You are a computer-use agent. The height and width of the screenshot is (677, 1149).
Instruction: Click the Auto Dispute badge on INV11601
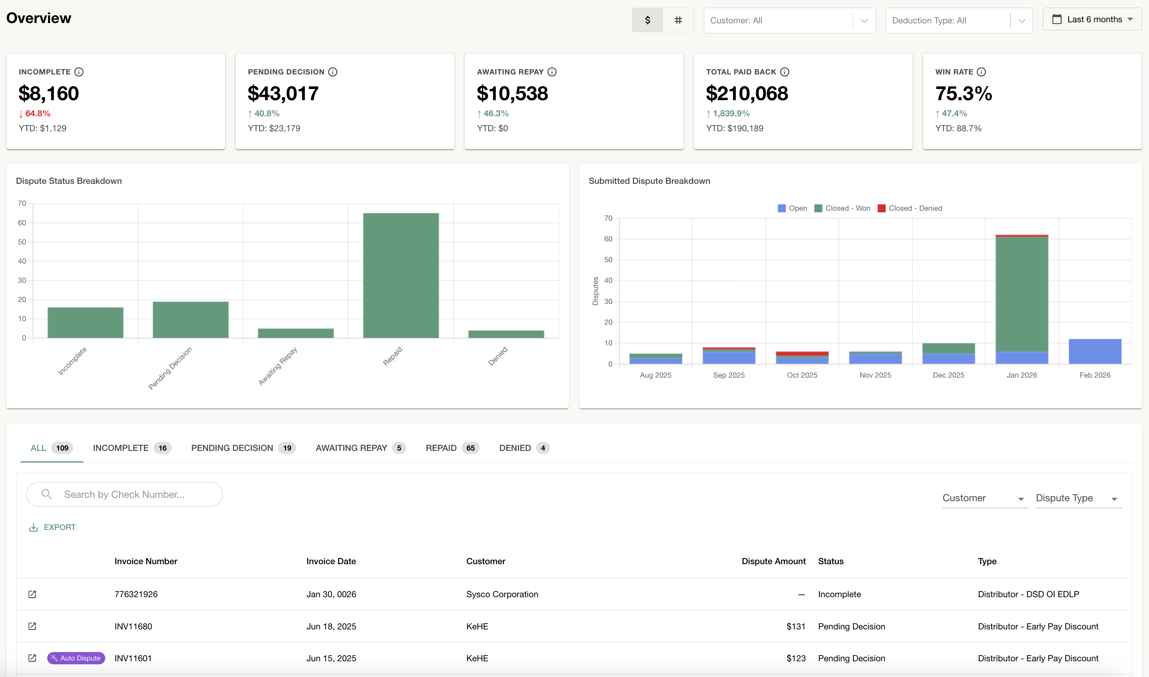pyautogui.click(x=76, y=658)
